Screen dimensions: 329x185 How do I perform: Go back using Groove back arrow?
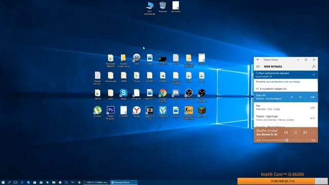(258, 60)
